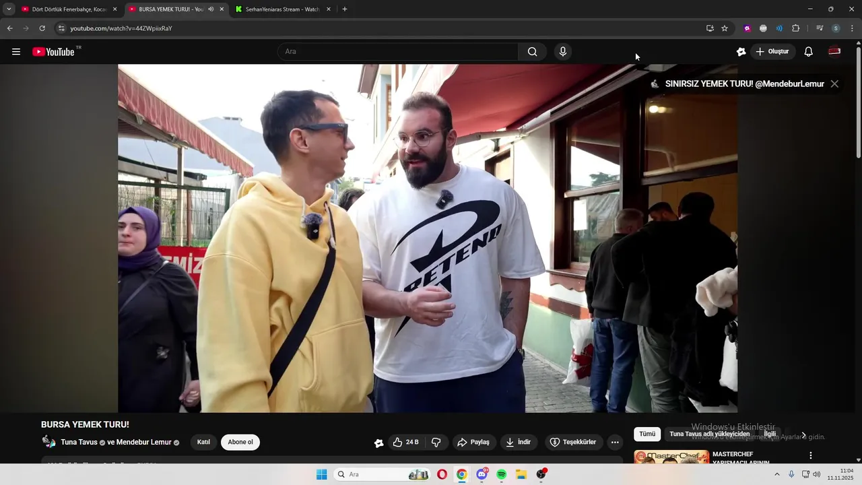Viewport: 862px width, 485px height.
Task: Open OBS Studio from the taskbar
Action: [541, 475]
